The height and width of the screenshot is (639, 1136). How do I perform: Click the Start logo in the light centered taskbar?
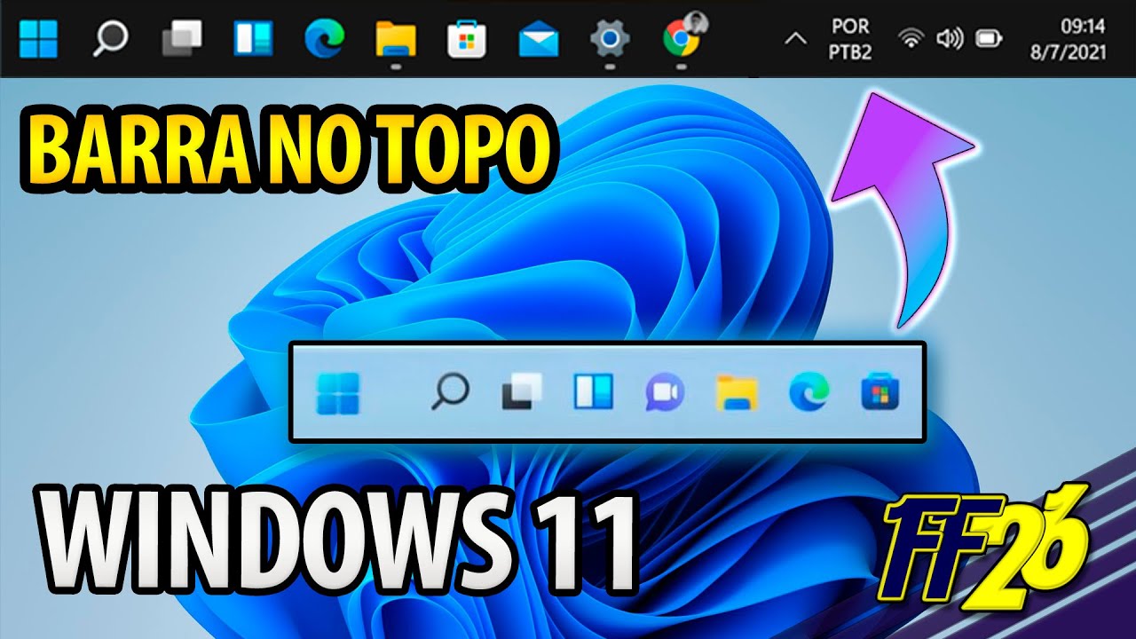tap(338, 393)
